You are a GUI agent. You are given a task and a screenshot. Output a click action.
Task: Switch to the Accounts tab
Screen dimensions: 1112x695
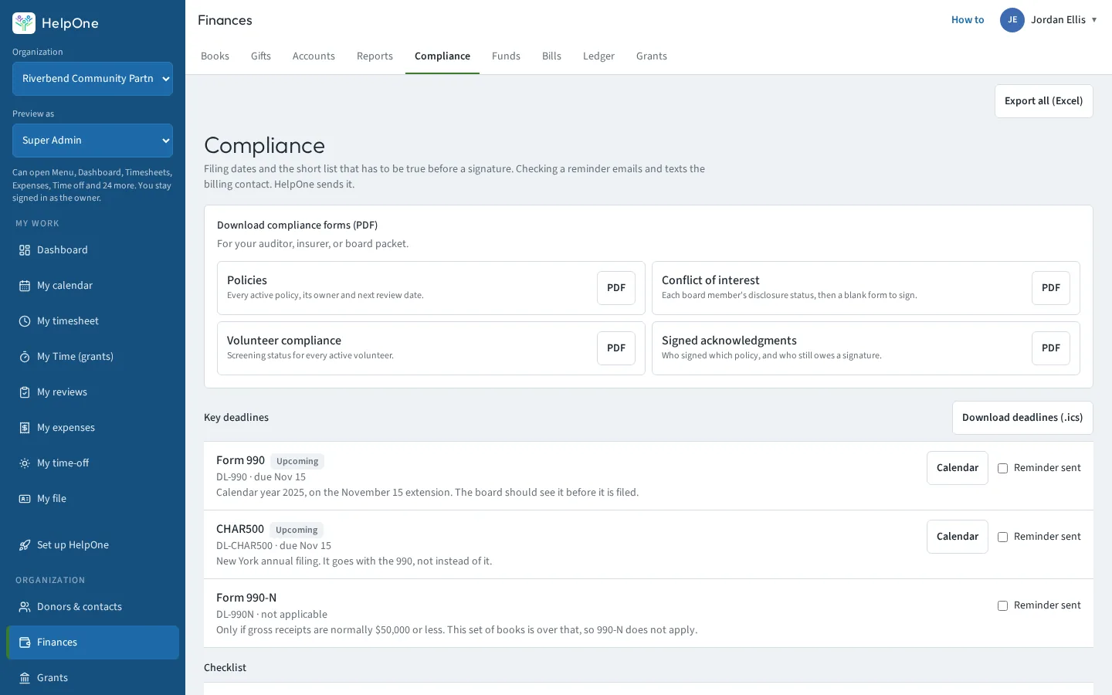(x=314, y=56)
